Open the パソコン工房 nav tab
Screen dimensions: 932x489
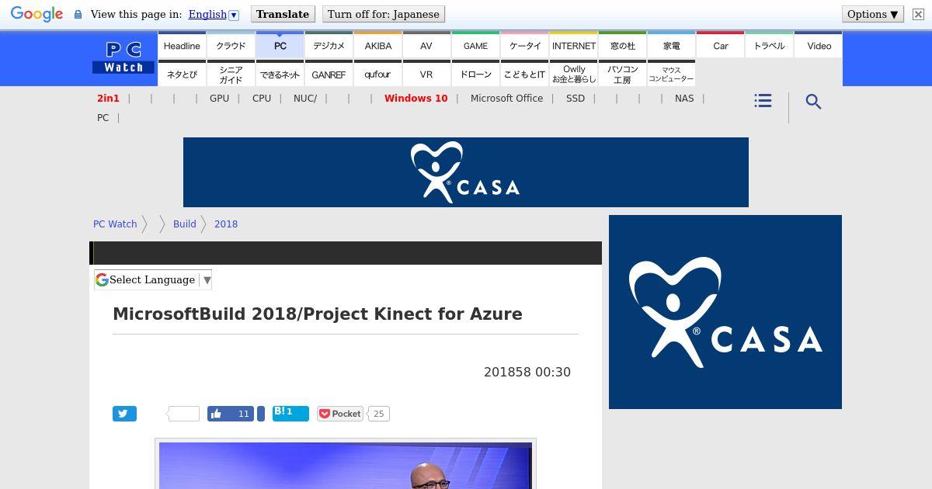(623, 74)
